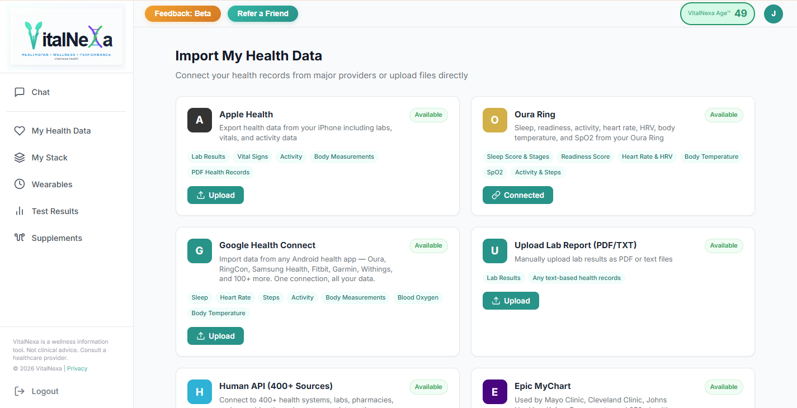The image size is (797, 408).
Task: Upload a lab report PDF
Action: click(x=511, y=301)
